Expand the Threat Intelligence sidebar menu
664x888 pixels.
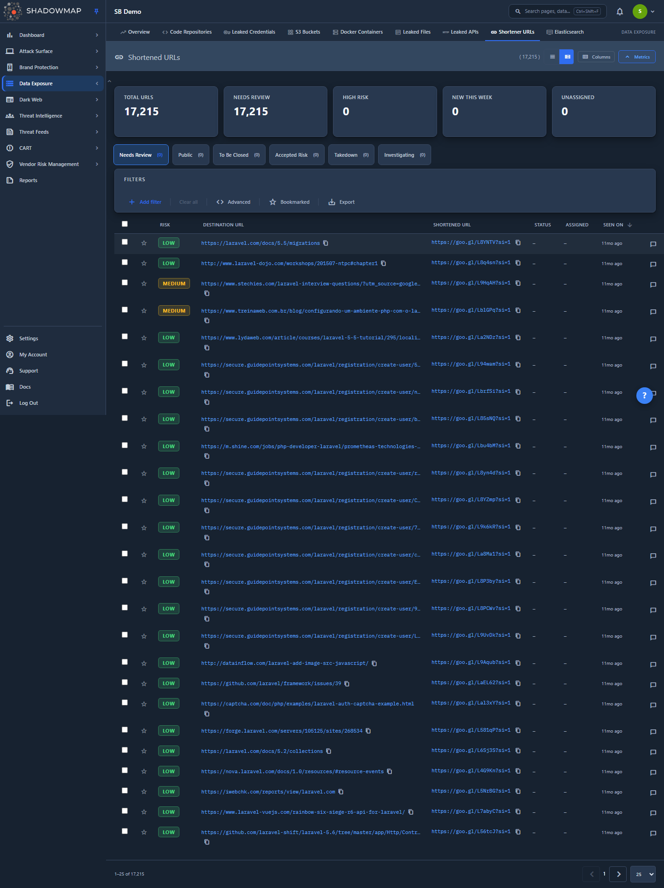(53, 116)
